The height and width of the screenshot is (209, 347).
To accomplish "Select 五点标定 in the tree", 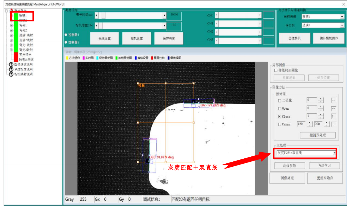I will 25,55.
